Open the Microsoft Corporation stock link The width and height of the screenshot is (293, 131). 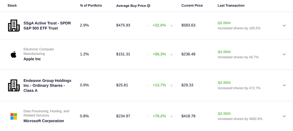coord(44,121)
